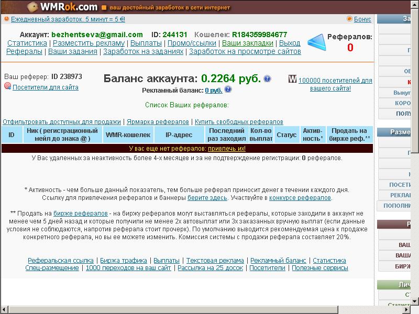The height and width of the screenshot is (314, 419).
Task: Click the orange icon beside Бонус
Action: [x=349, y=19]
